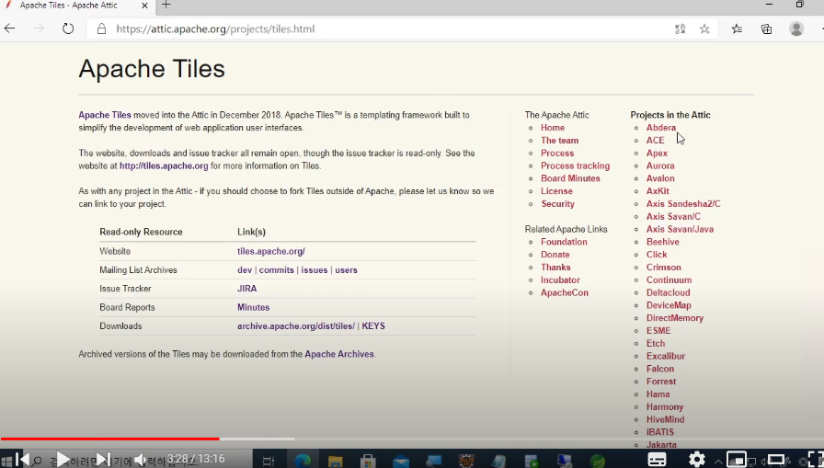Close the Apache Tiles browser tab
This screenshot has height=468, width=824.
[x=145, y=6]
